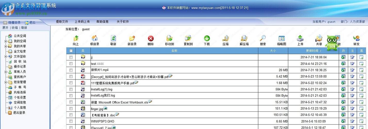Create a folder with 新目录 icon

coord(132,38)
